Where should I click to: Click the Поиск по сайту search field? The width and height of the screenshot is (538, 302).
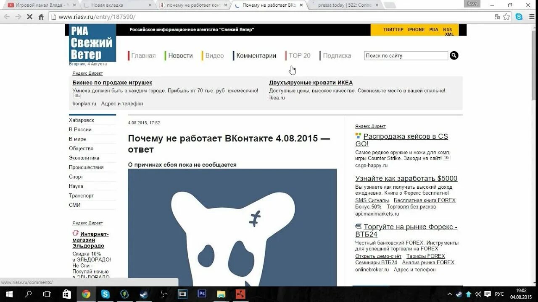pos(406,55)
